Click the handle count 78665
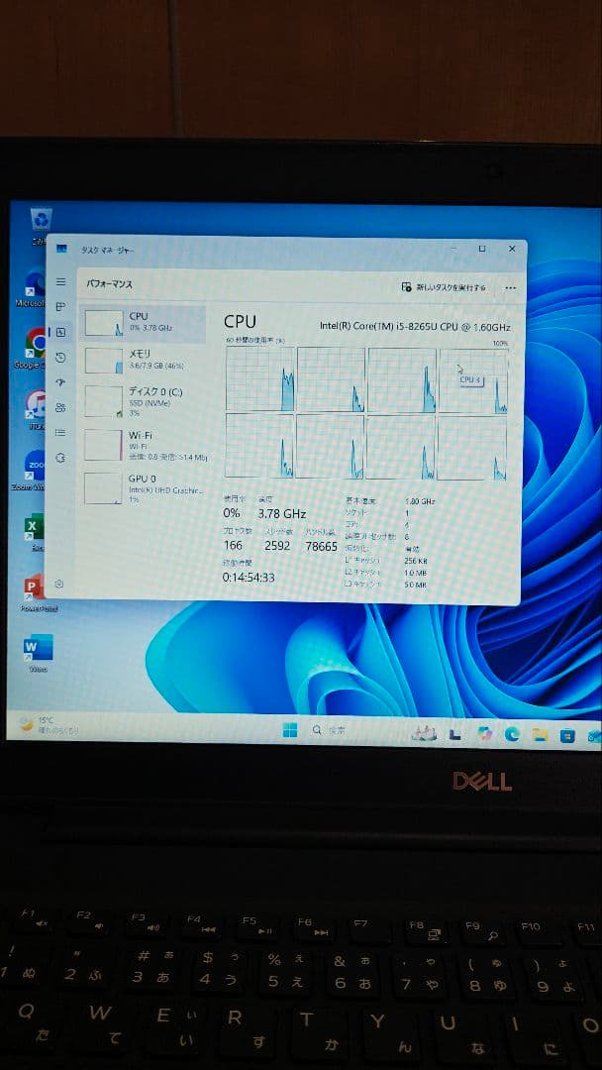The height and width of the screenshot is (1070, 602). (x=321, y=546)
